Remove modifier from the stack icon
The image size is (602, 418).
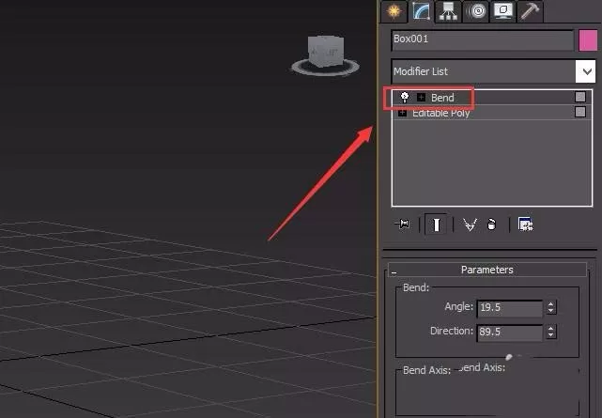491,224
